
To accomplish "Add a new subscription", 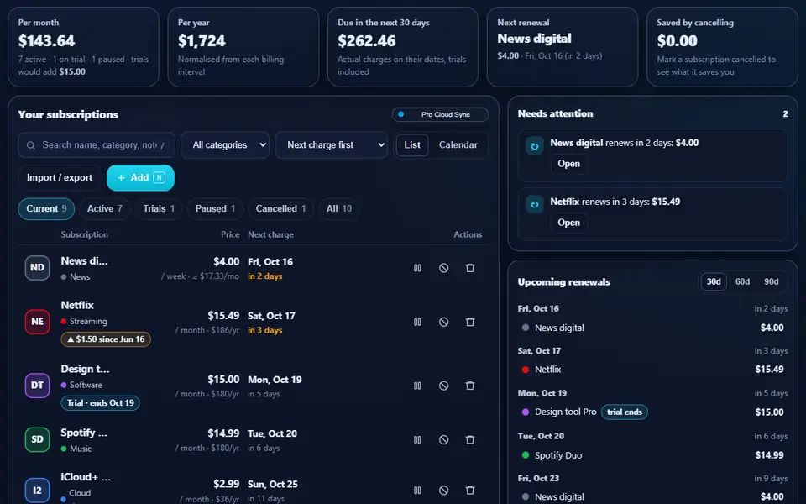I will pyautogui.click(x=140, y=178).
